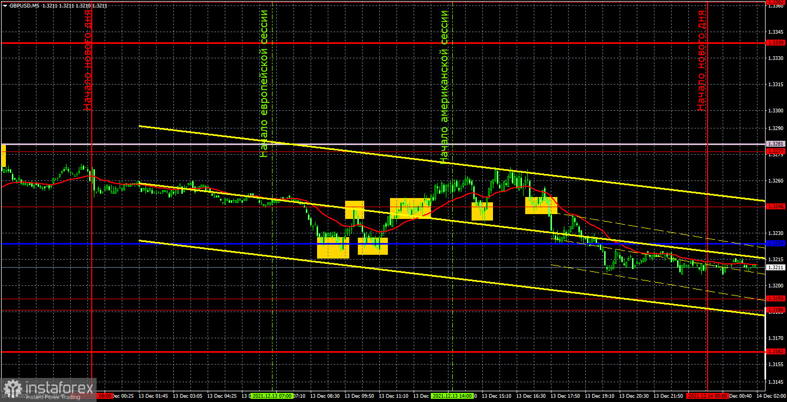This screenshot has height=402, width=787.
Task: Click the 13 Dec 20:30 time label
Action: (633, 396)
